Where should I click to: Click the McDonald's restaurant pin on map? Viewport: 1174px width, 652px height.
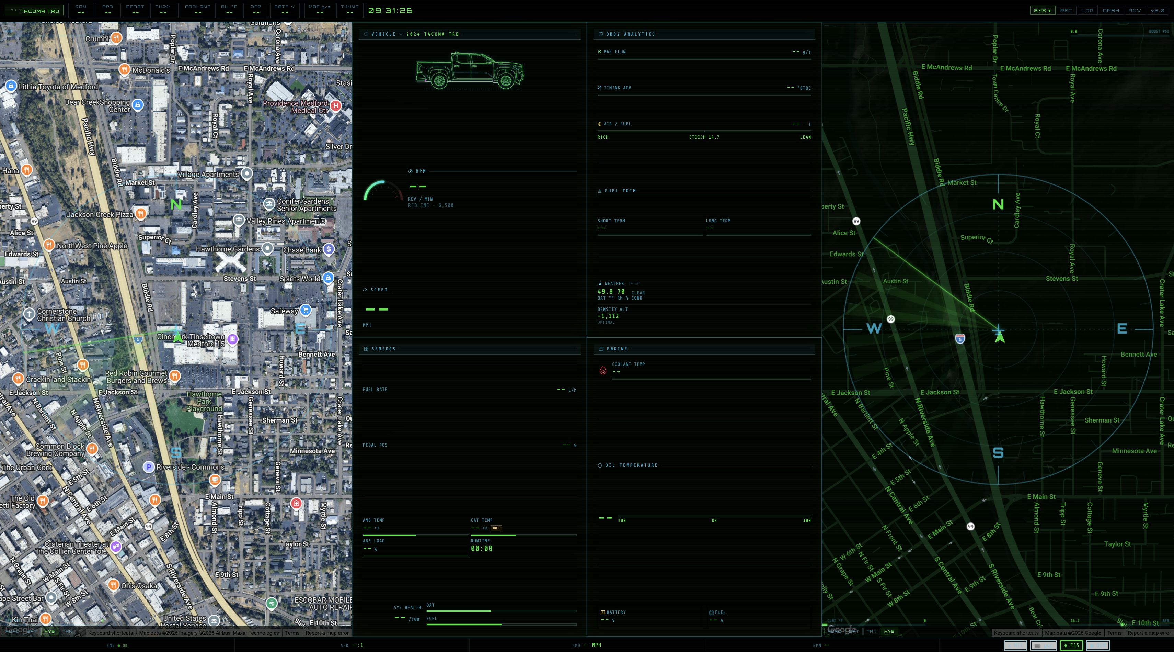pyautogui.click(x=124, y=69)
